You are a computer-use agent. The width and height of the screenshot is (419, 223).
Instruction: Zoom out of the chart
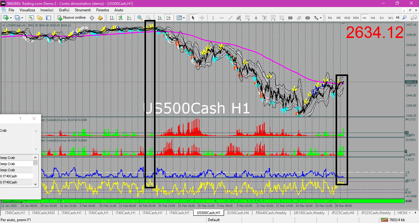[148, 18]
